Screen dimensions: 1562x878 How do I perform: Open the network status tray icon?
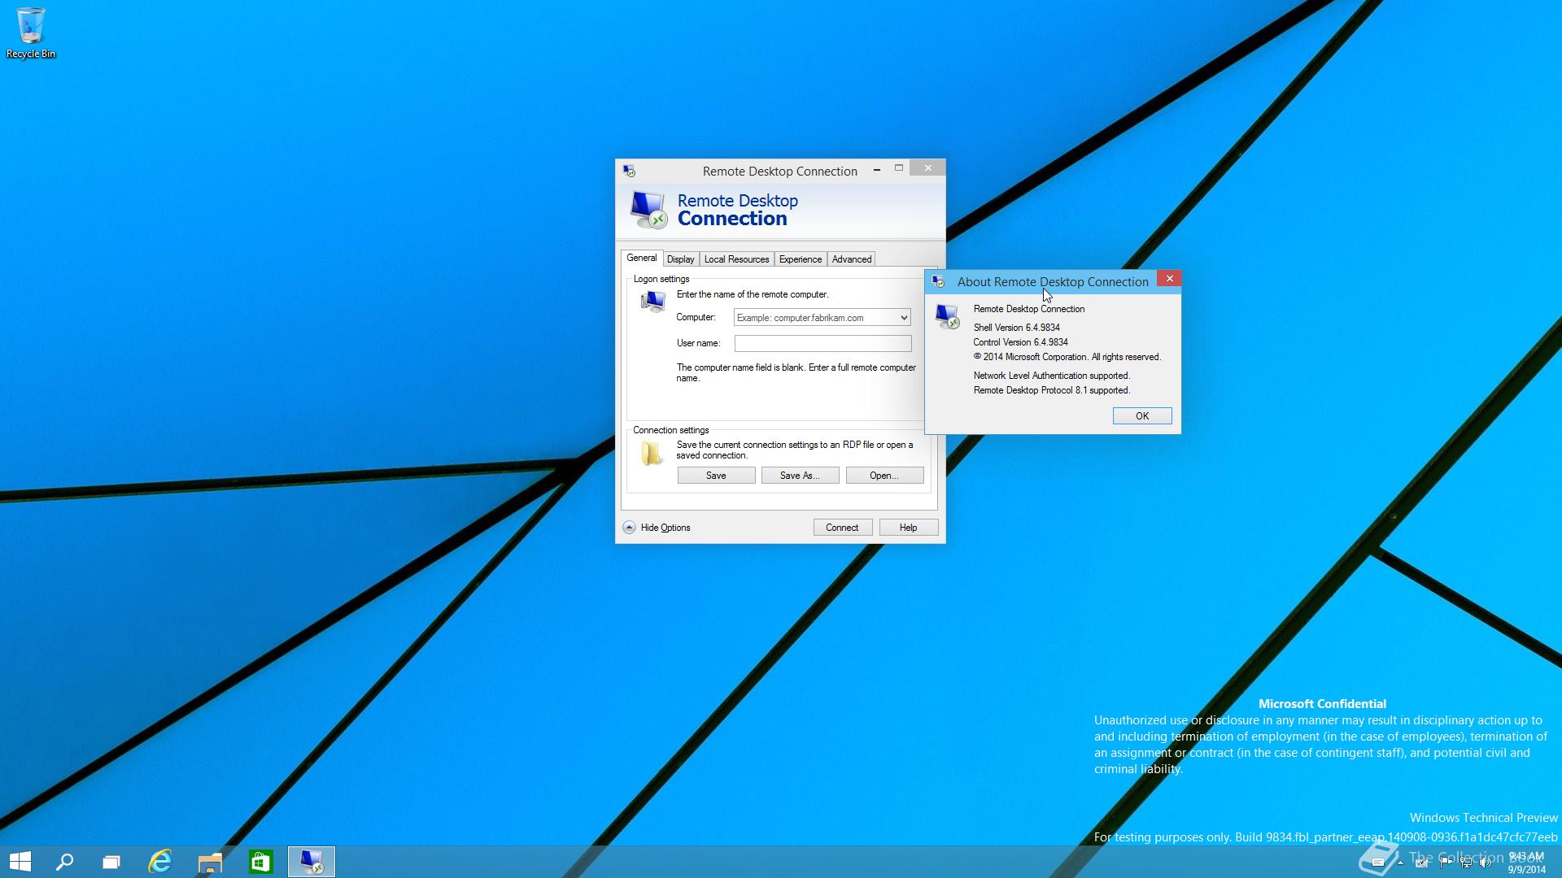click(1466, 862)
